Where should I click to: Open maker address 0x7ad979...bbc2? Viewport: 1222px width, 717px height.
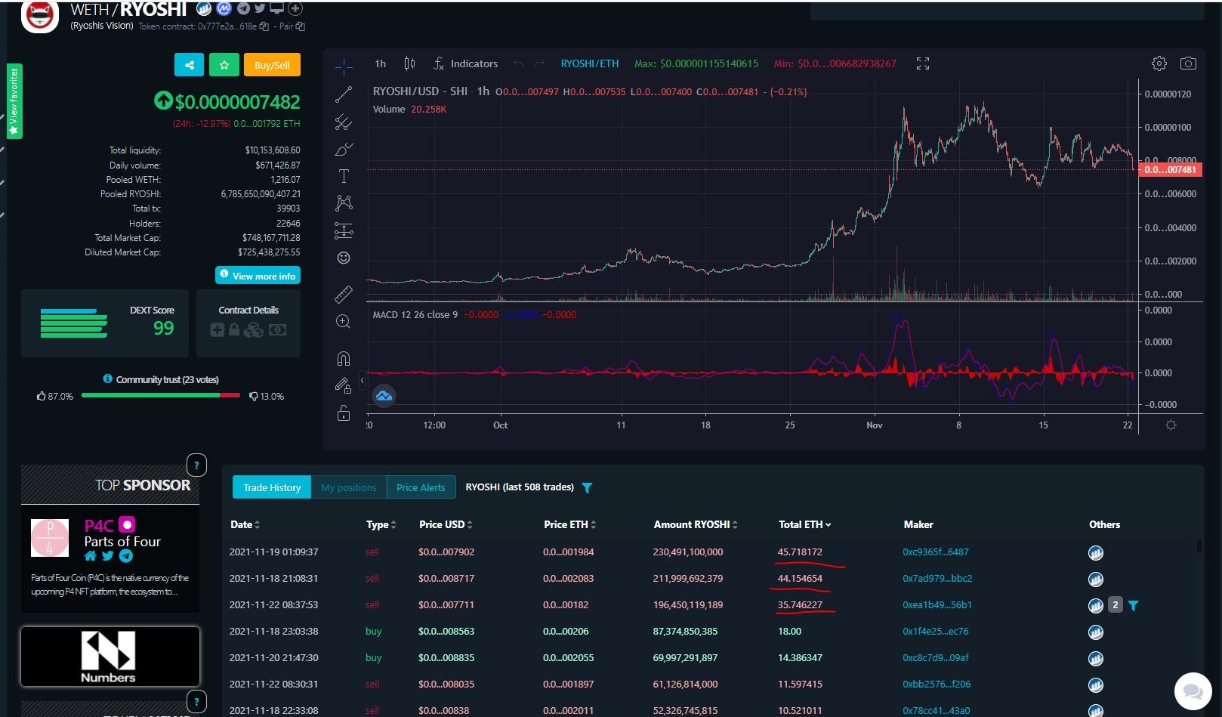[x=937, y=579]
